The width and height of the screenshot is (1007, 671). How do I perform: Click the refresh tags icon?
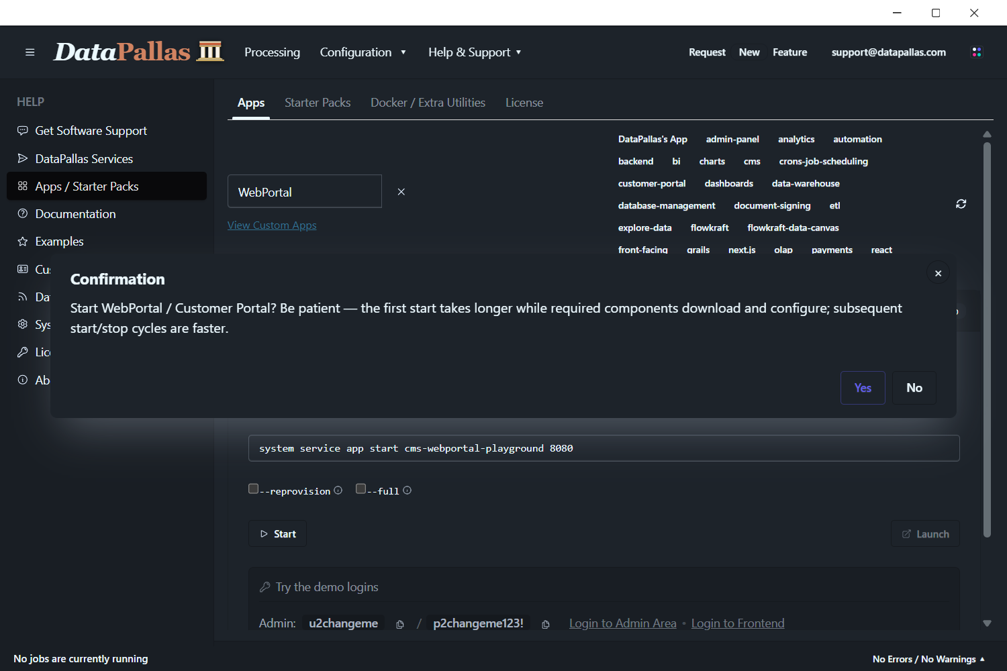[961, 204]
